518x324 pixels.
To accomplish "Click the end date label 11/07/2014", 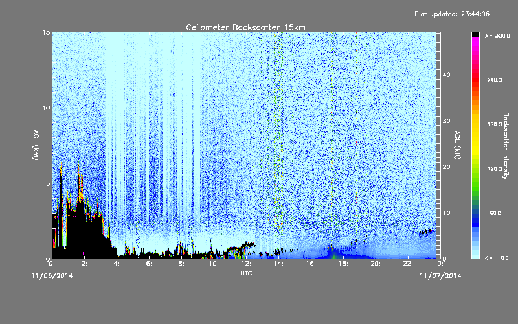I will 440,276.
